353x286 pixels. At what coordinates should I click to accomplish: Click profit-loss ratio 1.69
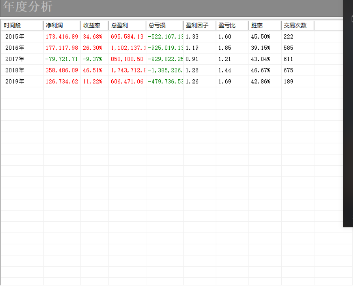pyautogui.click(x=225, y=82)
